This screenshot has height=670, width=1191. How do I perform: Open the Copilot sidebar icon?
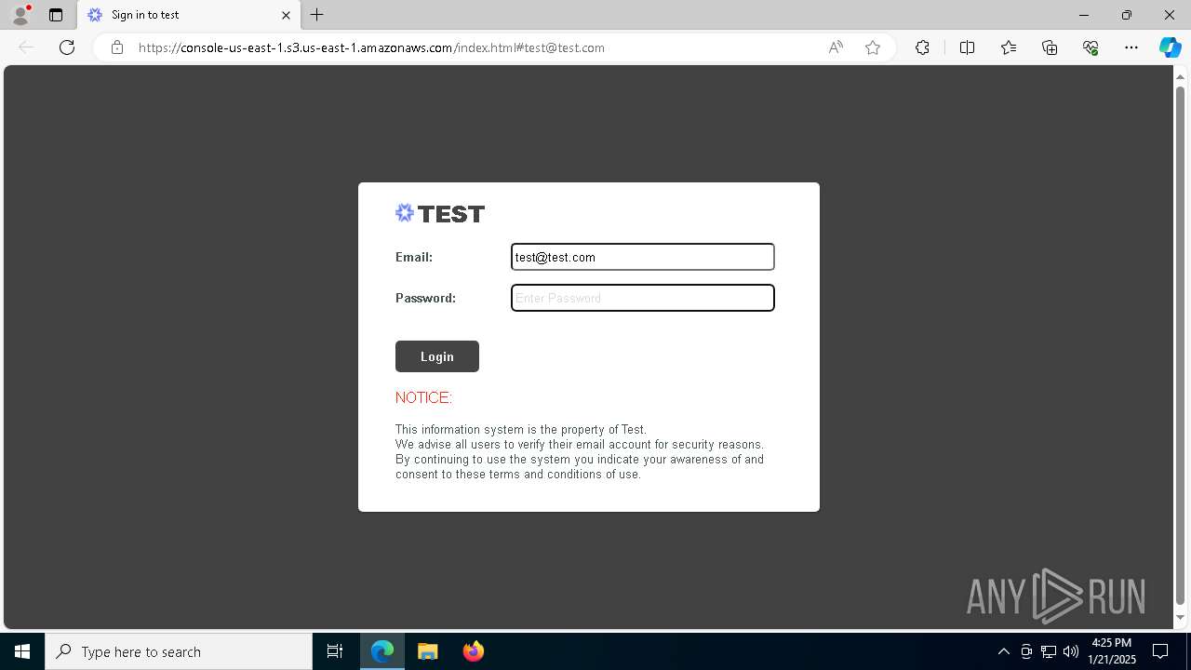[1170, 47]
